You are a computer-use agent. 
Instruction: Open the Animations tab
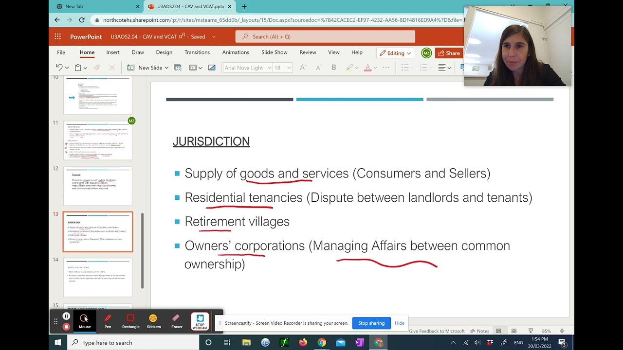point(236,52)
